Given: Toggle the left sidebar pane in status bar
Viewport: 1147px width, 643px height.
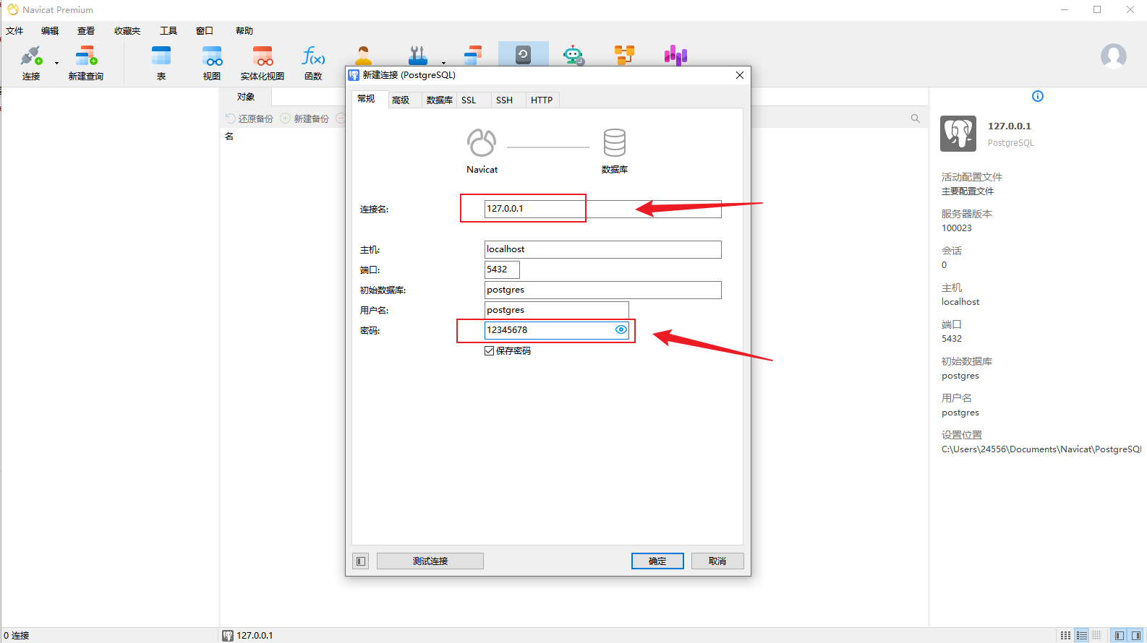Looking at the screenshot, I should pyautogui.click(x=1120, y=636).
